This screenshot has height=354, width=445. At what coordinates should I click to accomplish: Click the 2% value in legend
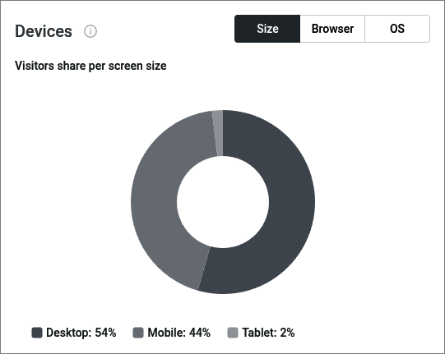(287, 333)
